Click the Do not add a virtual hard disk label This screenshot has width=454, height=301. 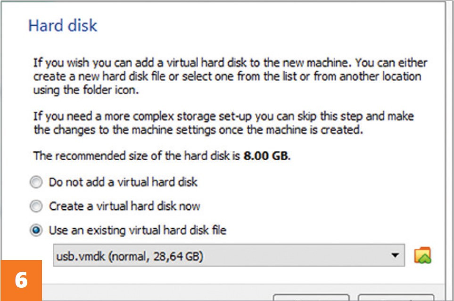point(123,182)
